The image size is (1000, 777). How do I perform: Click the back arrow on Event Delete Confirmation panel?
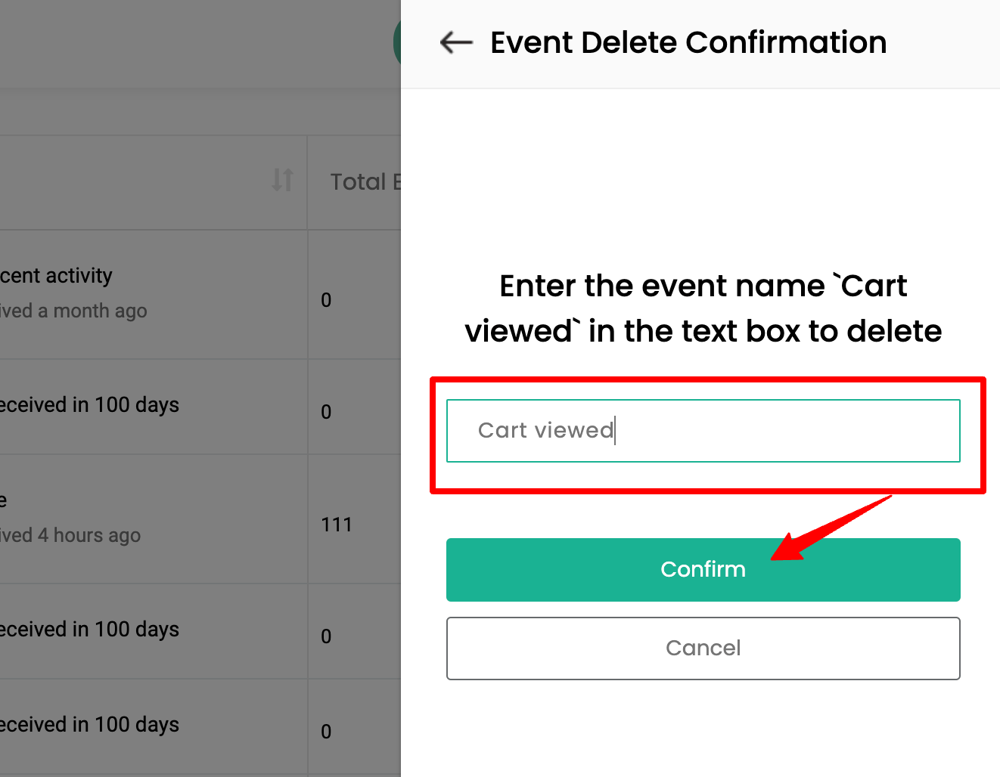tap(455, 43)
